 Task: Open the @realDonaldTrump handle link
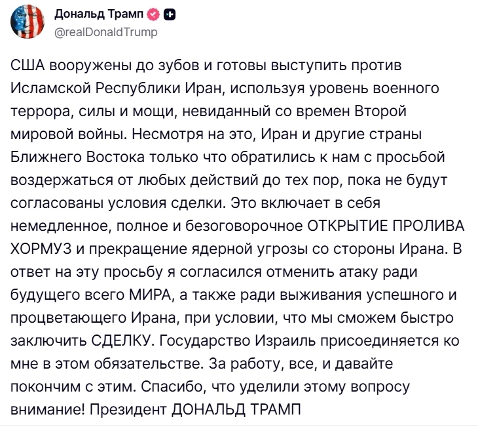pos(106,31)
